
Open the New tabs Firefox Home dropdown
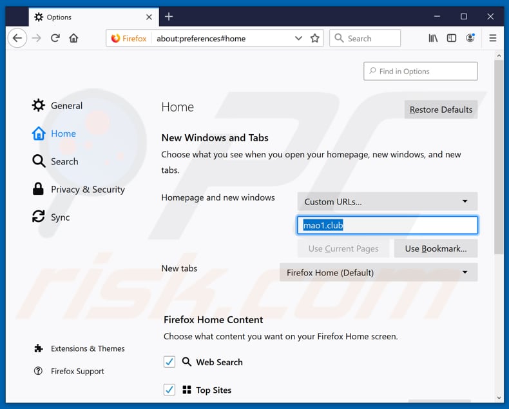pos(378,272)
